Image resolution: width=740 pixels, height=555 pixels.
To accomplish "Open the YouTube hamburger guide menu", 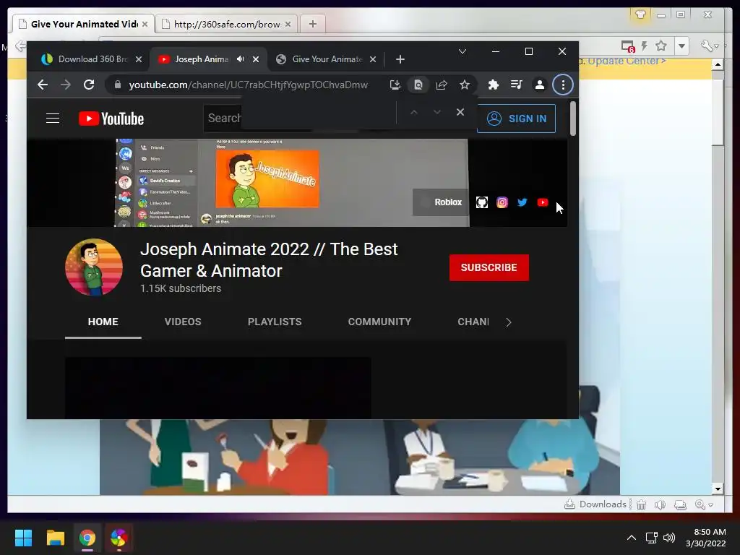I will pos(53,119).
